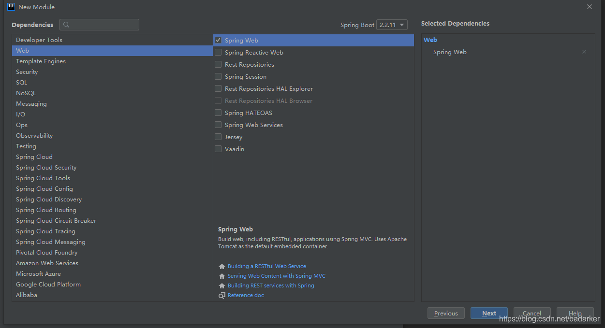Click the Help button
The width and height of the screenshot is (605, 328).
coord(575,313)
